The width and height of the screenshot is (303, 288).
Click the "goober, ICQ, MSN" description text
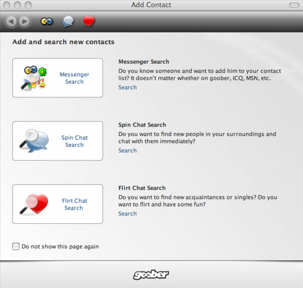click(x=200, y=74)
